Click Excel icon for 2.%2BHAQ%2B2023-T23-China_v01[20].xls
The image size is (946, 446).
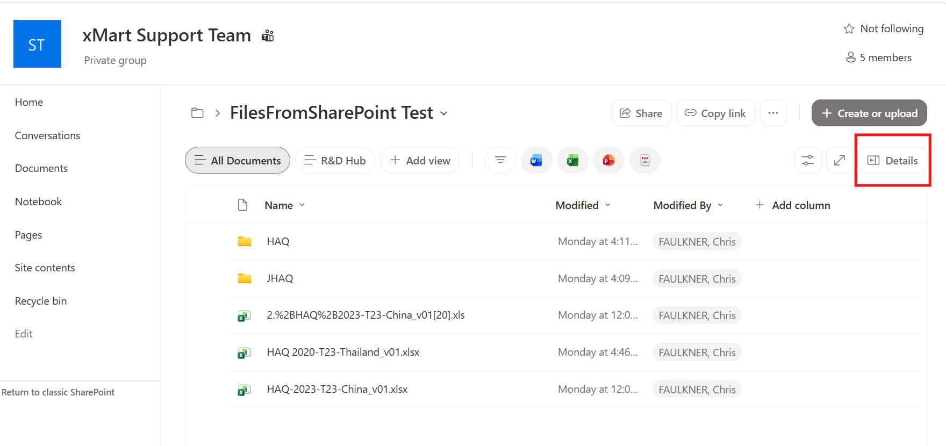[x=244, y=316]
